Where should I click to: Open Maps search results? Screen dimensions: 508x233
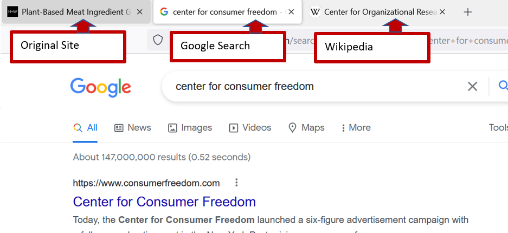(x=306, y=128)
